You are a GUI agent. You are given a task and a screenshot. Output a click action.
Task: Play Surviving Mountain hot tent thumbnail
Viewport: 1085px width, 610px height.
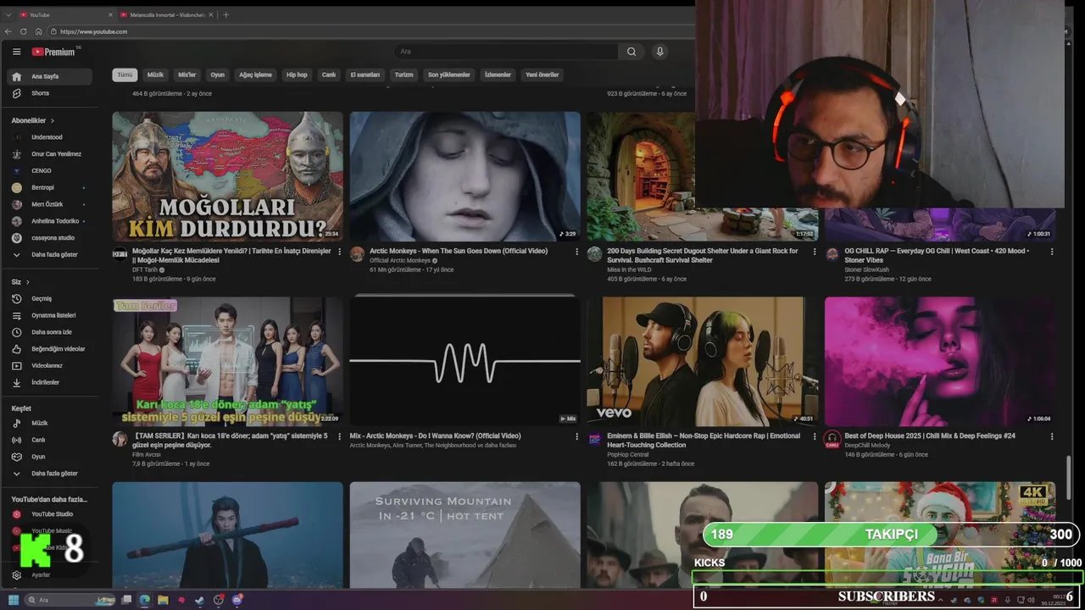(x=465, y=535)
